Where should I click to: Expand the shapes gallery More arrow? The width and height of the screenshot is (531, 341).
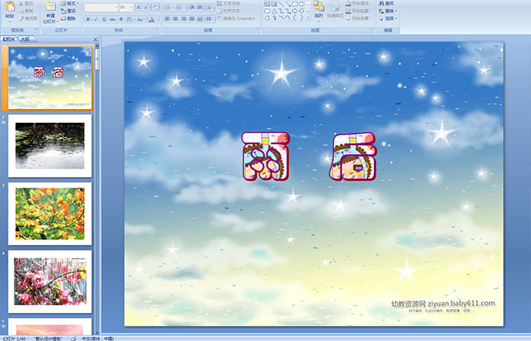pyautogui.click(x=308, y=17)
